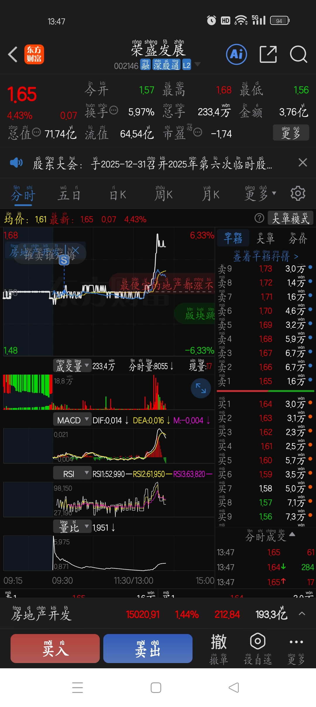Open the 东方财富 logo icon

(34, 55)
